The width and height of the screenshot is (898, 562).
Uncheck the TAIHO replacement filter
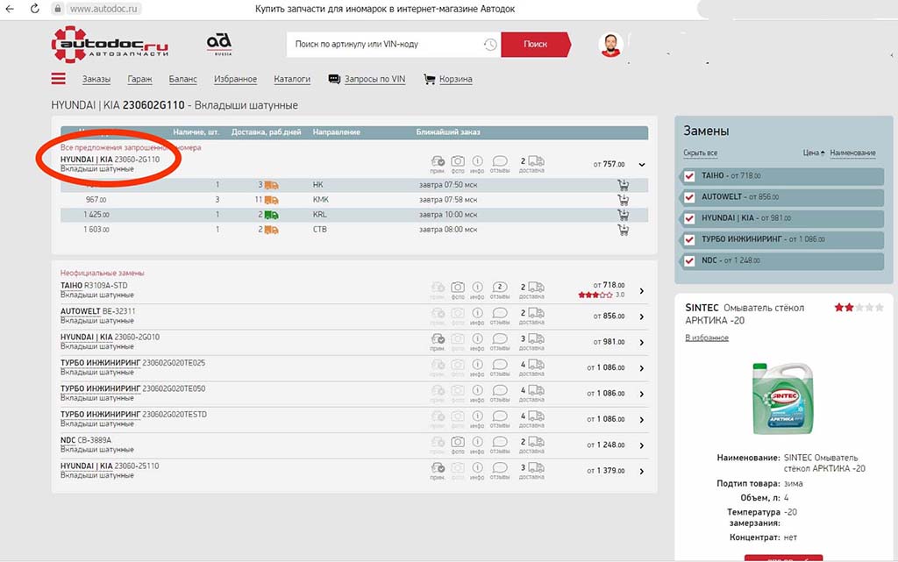click(x=689, y=175)
